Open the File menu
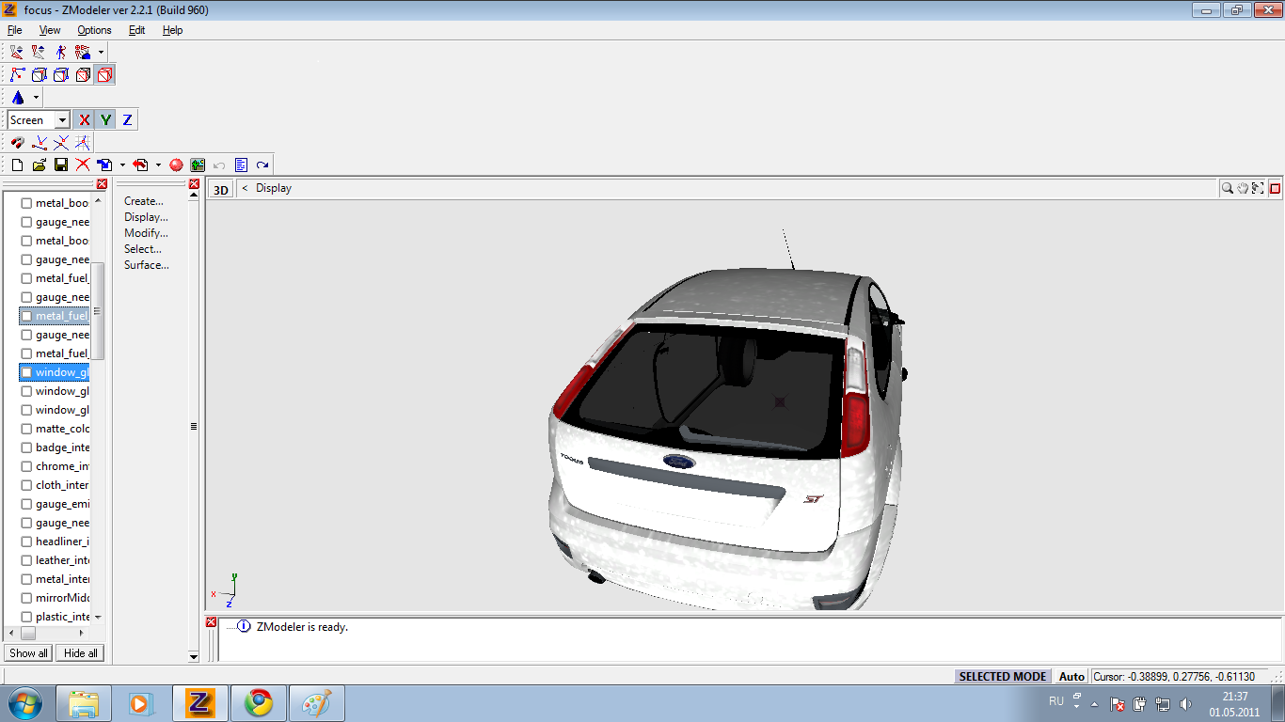 click(15, 30)
